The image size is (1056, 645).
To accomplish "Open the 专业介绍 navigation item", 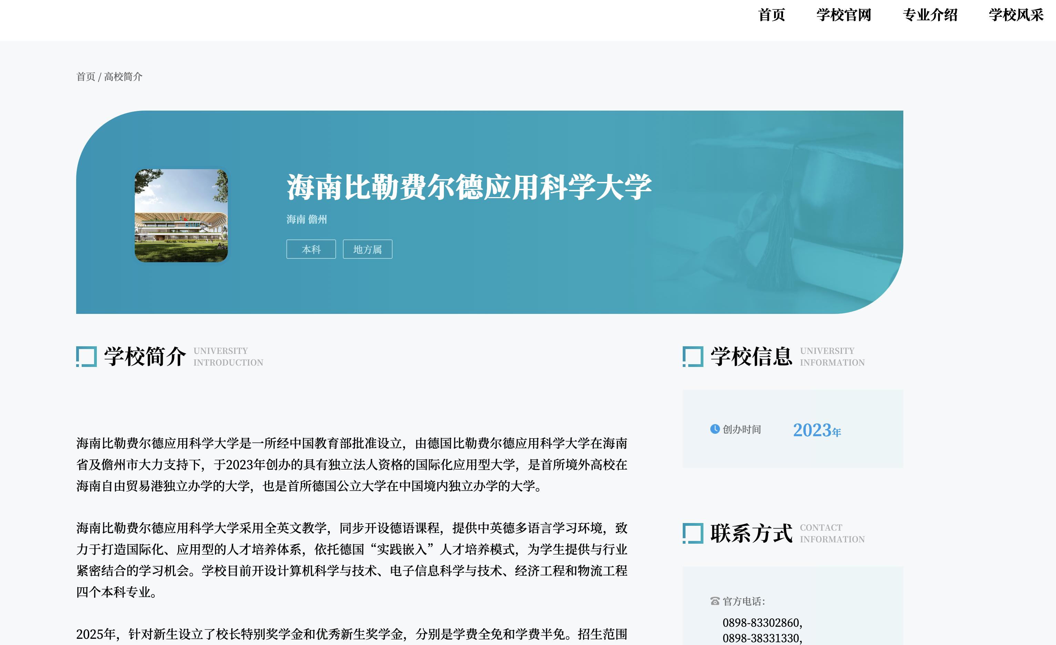I will pyautogui.click(x=930, y=15).
